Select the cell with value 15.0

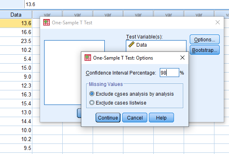[x=16, y=68]
